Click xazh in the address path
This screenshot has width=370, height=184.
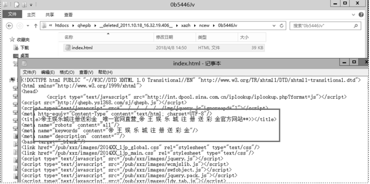point(186,25)
